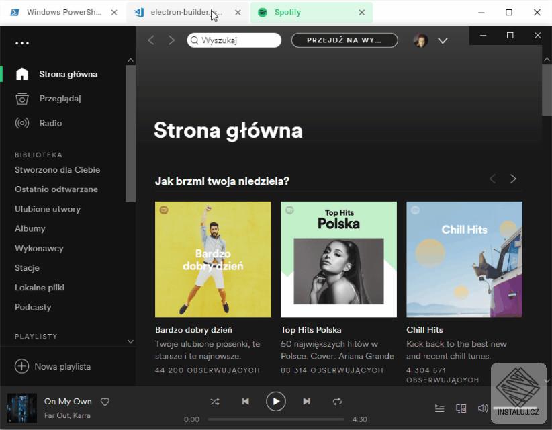Open Podcasty in the library
The width and height of the screenshot is (552, 430).
[x=33, y=308]
